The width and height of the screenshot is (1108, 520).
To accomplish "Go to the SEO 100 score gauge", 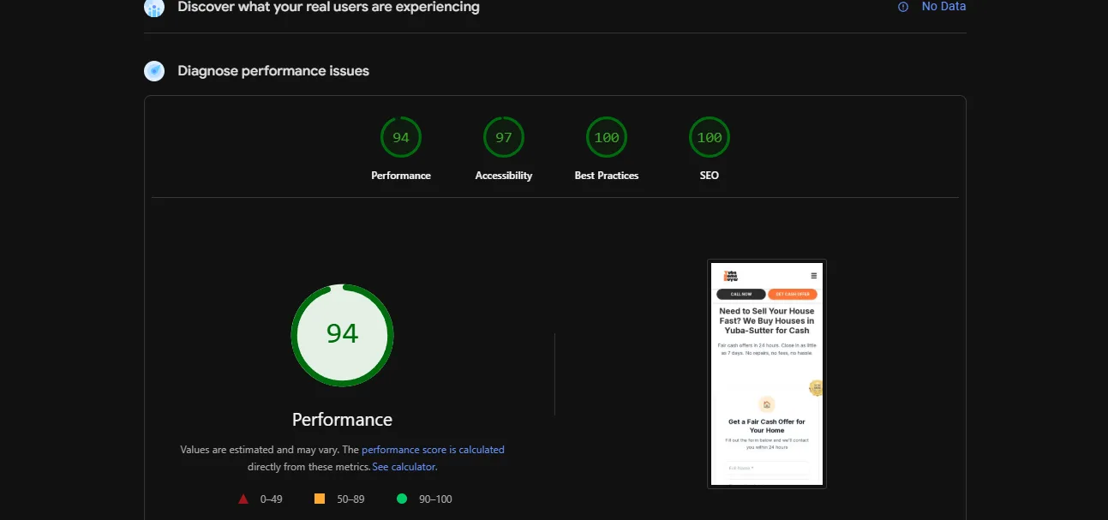I will pyautogui.click(x=709, y=138).
